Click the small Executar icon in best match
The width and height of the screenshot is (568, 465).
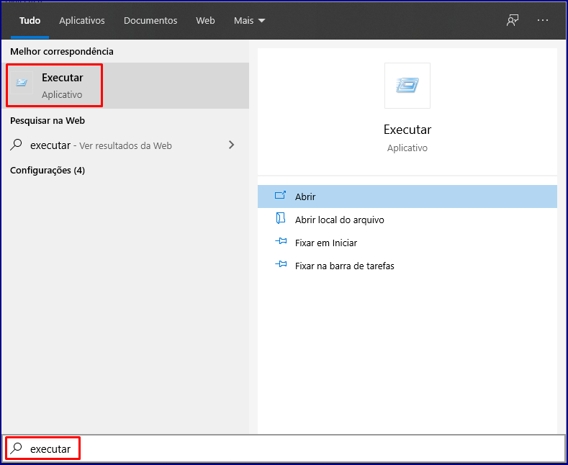(x=22, y=83)
